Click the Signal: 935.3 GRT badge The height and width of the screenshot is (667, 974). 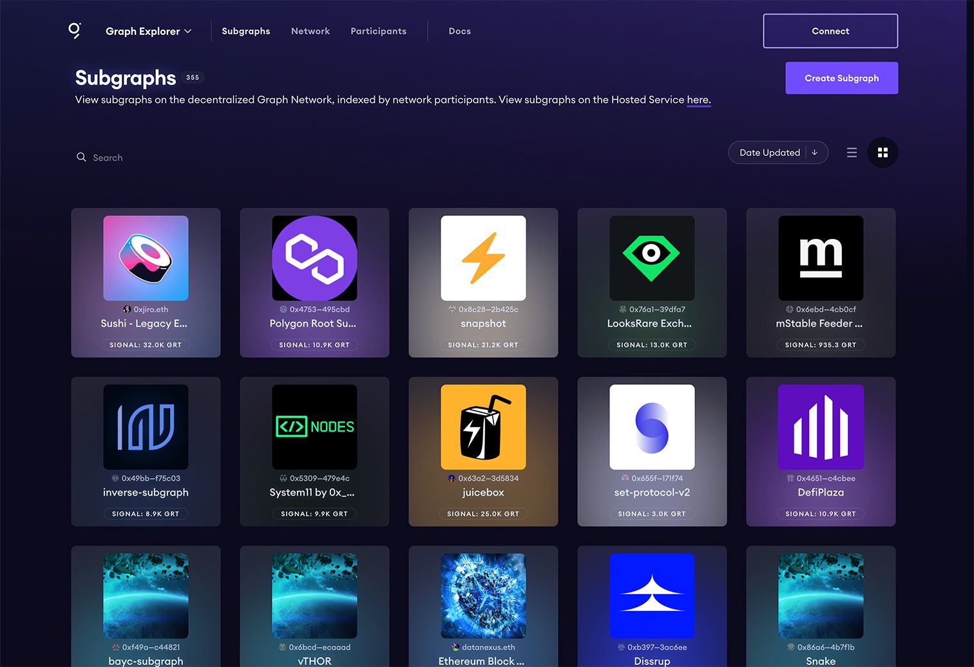821,345
